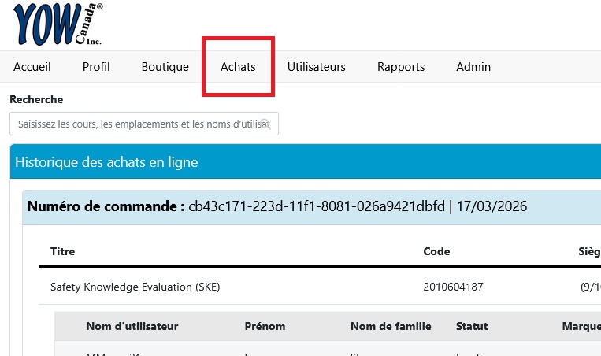Go to the Profil page

[96, 67]
